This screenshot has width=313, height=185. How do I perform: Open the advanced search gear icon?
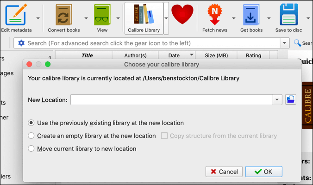coord(21,43)
